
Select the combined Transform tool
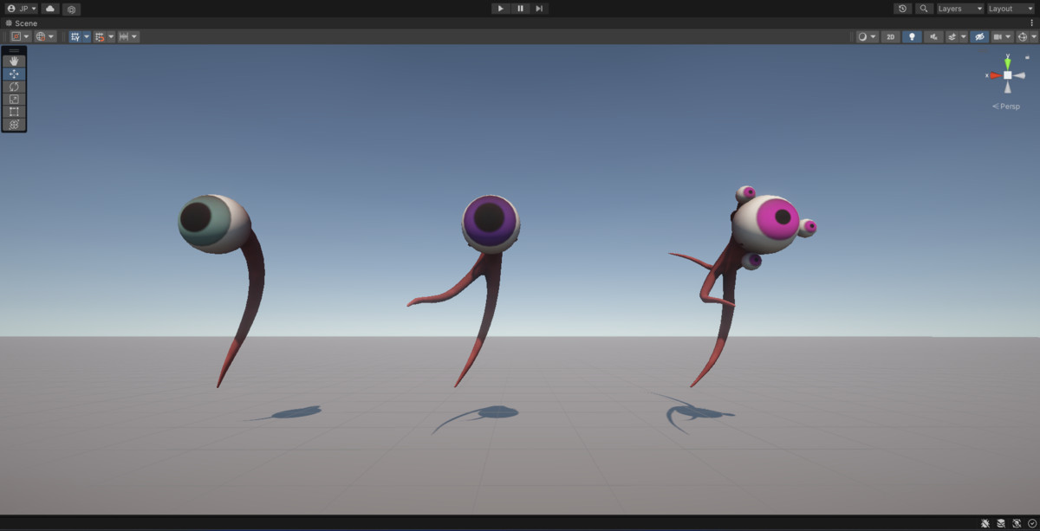(x=14, y=124)
